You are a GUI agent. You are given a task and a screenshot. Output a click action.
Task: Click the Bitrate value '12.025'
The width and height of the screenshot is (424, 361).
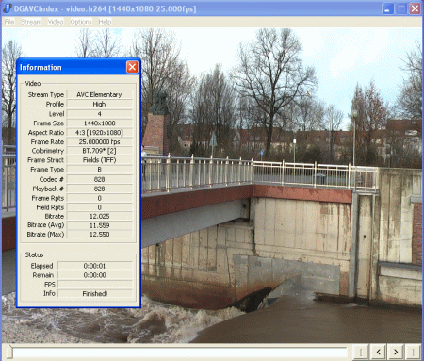tap(99, 216)
